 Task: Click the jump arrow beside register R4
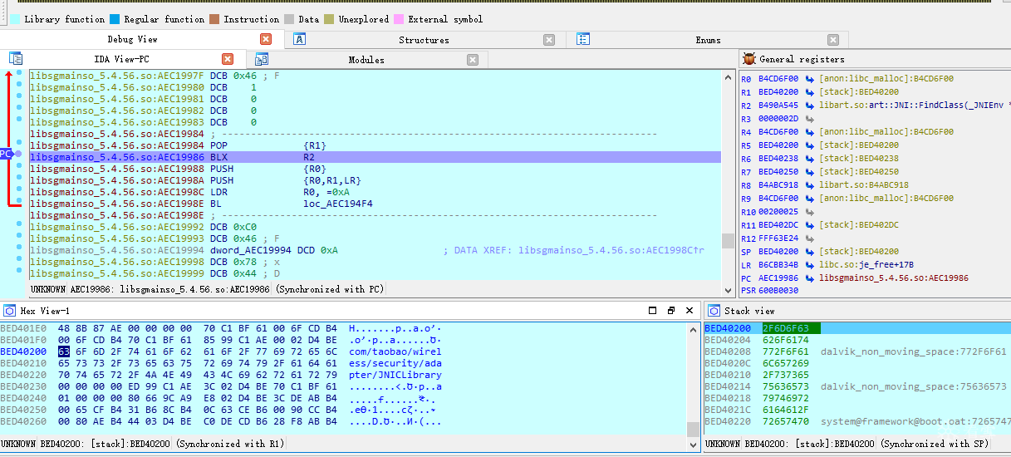[x=809, y=132]
